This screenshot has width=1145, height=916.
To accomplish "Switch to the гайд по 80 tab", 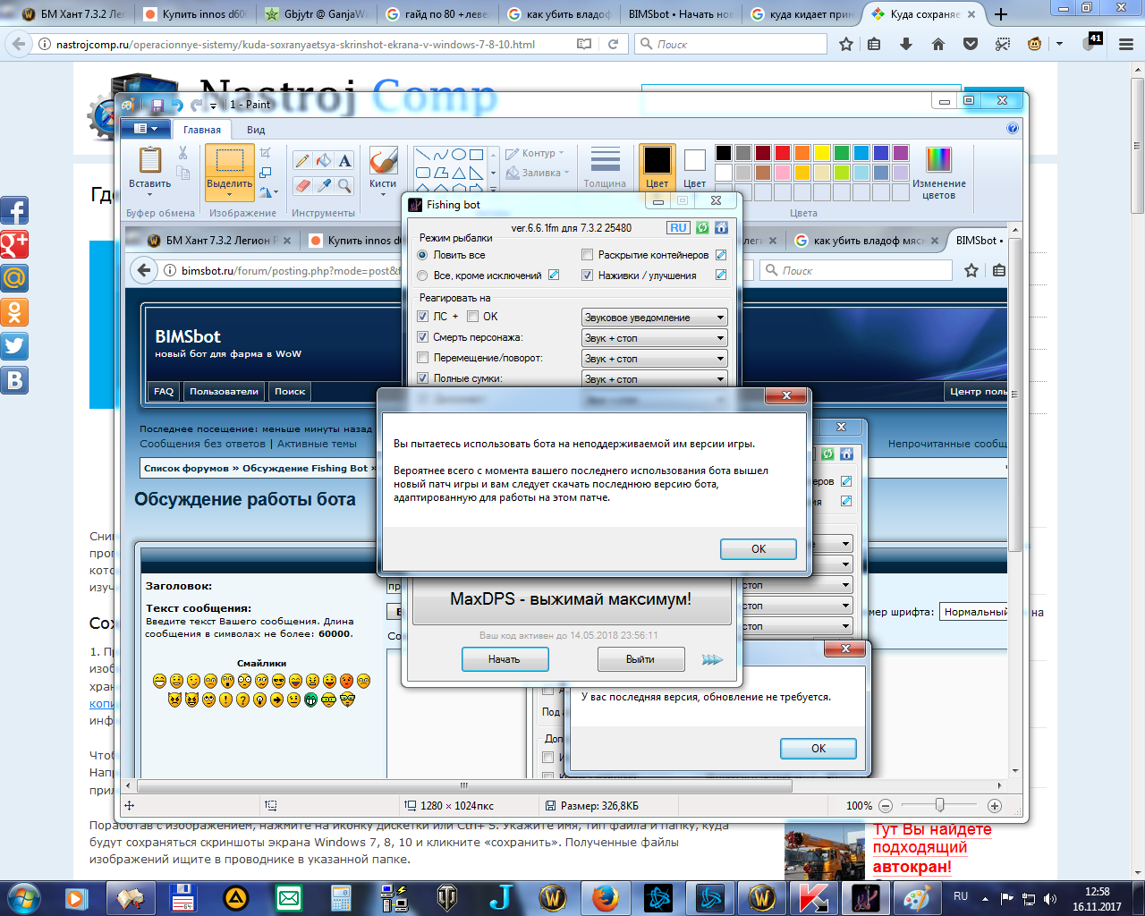I will click(437, 14).
